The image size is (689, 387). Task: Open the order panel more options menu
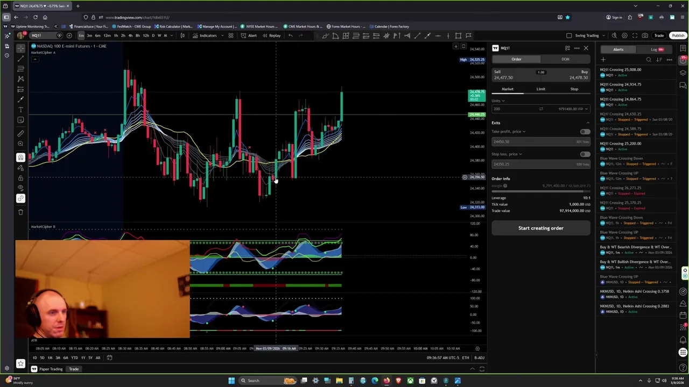click(x=576, y=48)
